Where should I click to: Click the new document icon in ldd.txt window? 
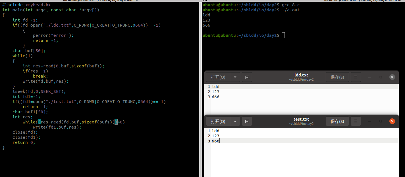(247, 77)
